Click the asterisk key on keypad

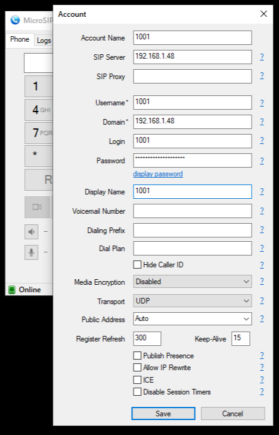(39, 156)
